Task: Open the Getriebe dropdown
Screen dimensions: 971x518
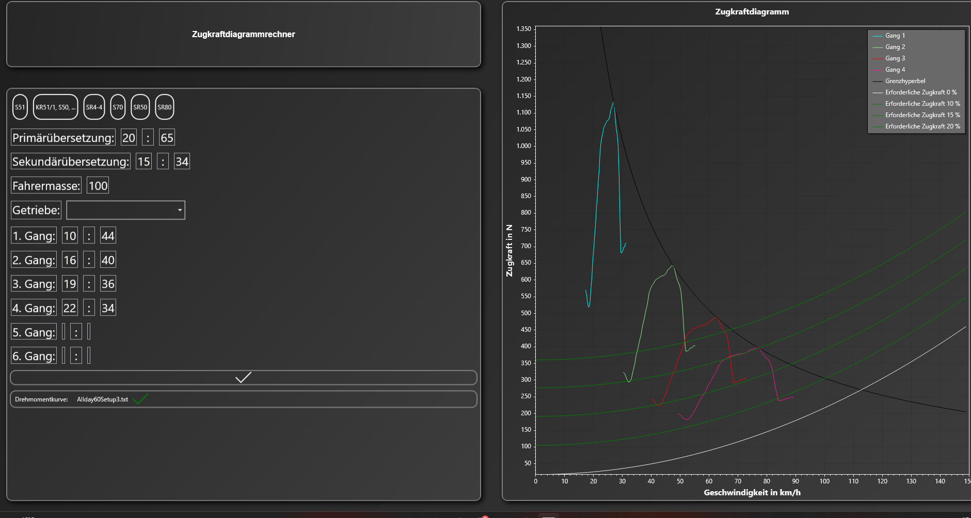Action: tap(125, 210)
